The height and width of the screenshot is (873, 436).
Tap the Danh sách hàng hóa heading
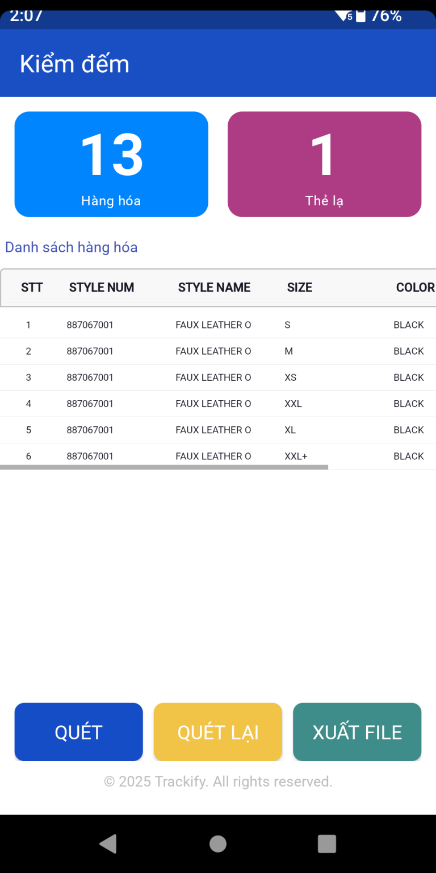(x=72, y=247)
